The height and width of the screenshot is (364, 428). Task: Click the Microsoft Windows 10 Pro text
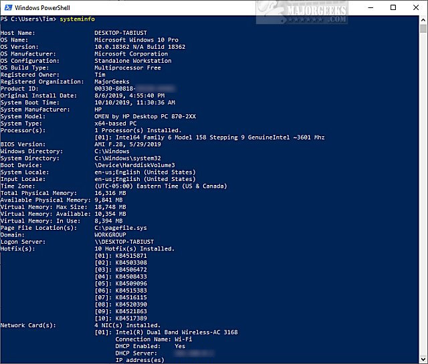pyautogui.click(x=130, y=39)
